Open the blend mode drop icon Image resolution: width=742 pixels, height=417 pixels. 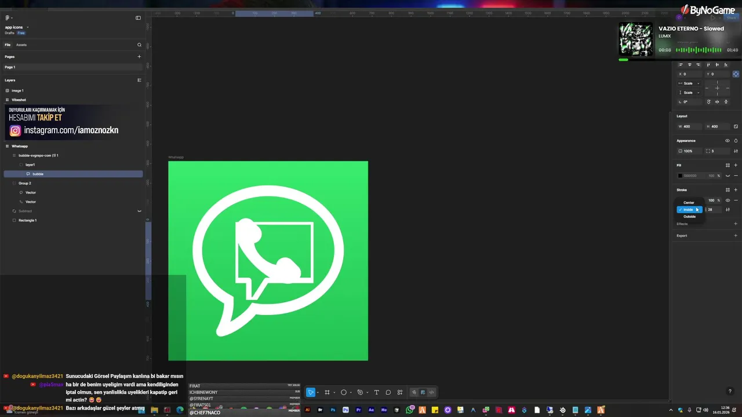(x=736, y=141)
